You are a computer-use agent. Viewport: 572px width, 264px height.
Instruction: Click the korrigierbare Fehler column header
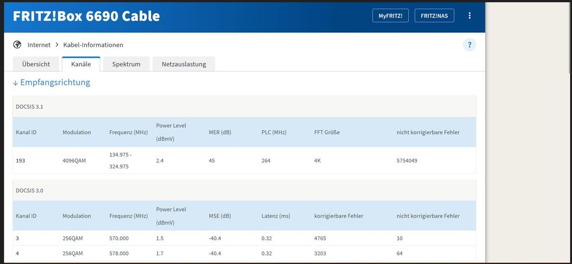pos(338,216)
